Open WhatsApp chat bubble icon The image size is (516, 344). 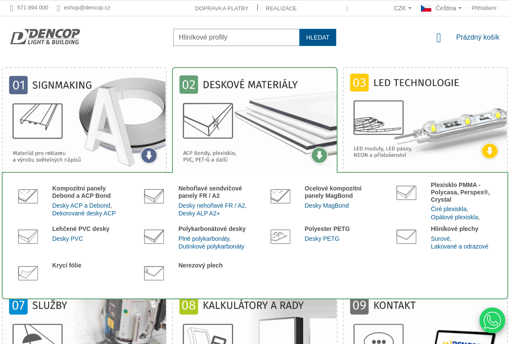click(492, 320)
